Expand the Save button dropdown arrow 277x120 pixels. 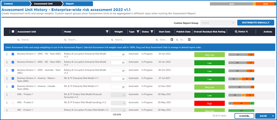[273, 116]
